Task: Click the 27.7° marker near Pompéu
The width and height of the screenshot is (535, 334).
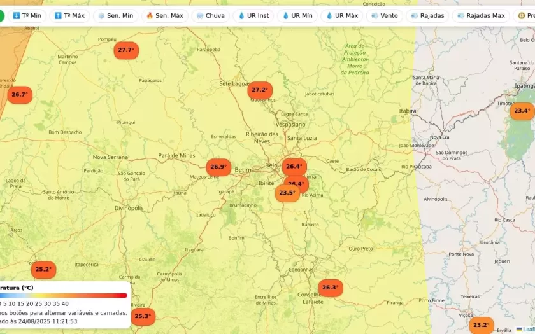Action: pos(126,50)
